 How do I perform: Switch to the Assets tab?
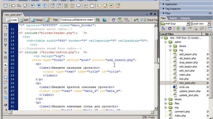[x=173, y=18]
